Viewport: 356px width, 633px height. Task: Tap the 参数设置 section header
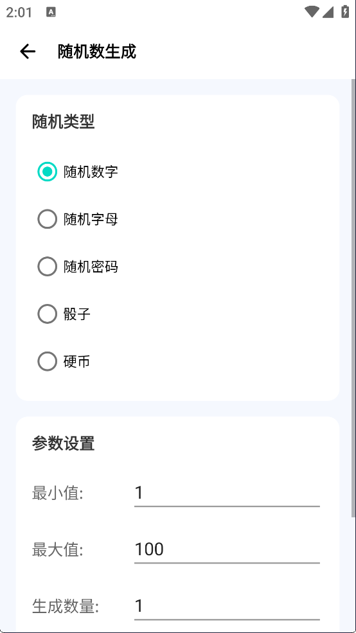pyautogui.click(x=64, y=443)
